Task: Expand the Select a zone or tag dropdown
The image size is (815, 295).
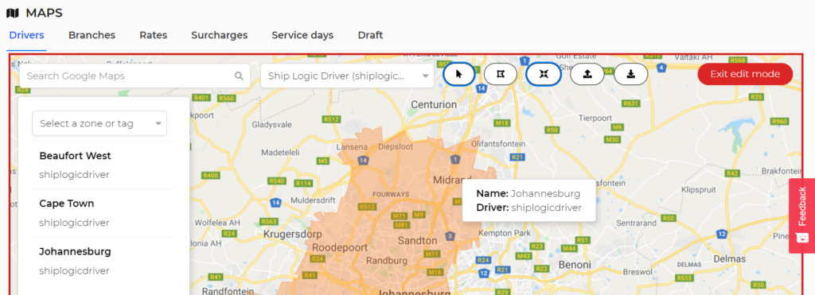Action: tap(99, 123)
